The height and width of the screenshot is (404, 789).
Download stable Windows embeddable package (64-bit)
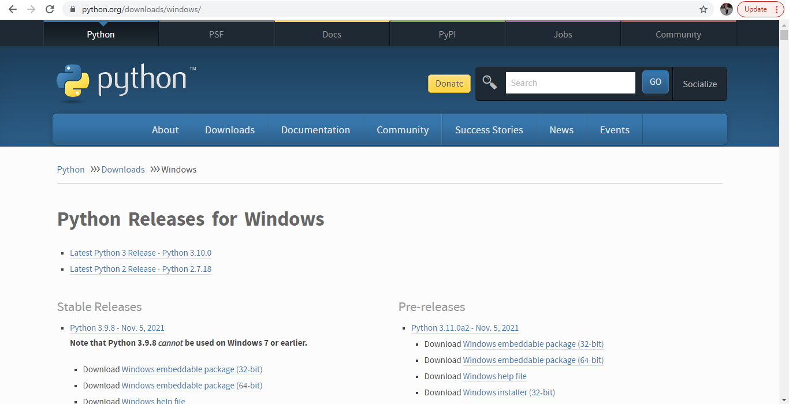(192, 386)
